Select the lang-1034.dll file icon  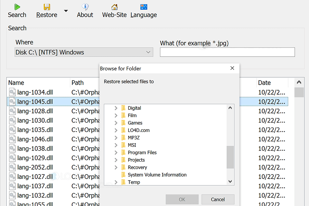click(12, 92)
